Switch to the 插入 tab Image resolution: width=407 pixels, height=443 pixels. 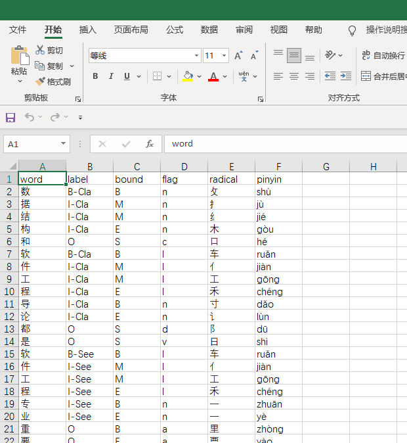tap(88, 30)
